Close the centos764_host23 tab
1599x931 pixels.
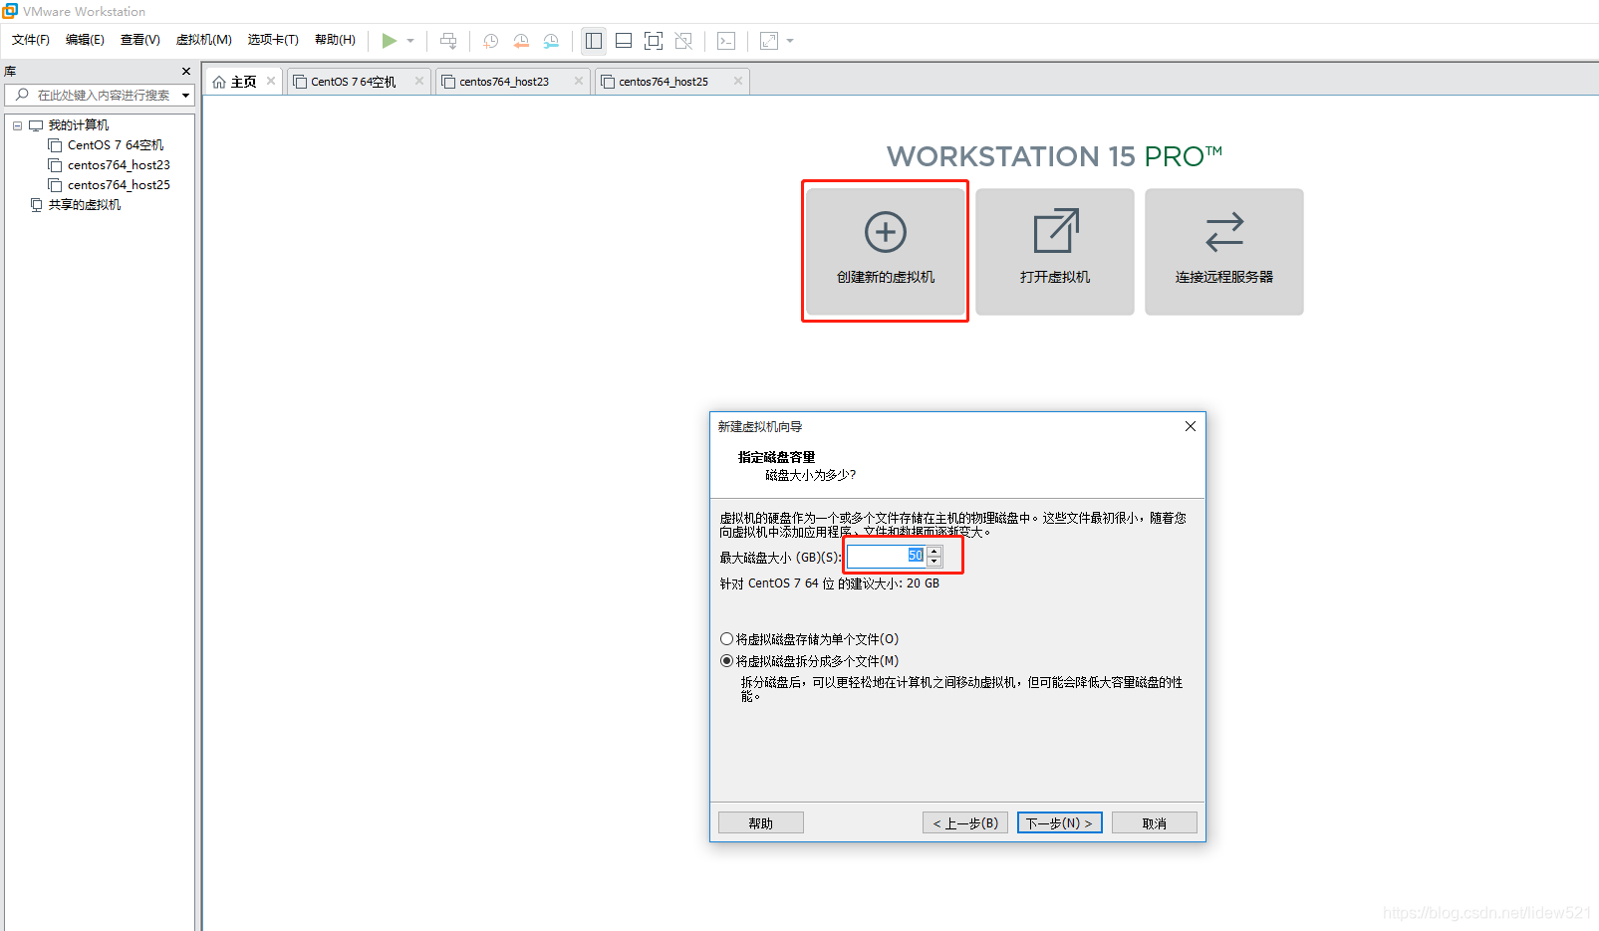(579, 81)
